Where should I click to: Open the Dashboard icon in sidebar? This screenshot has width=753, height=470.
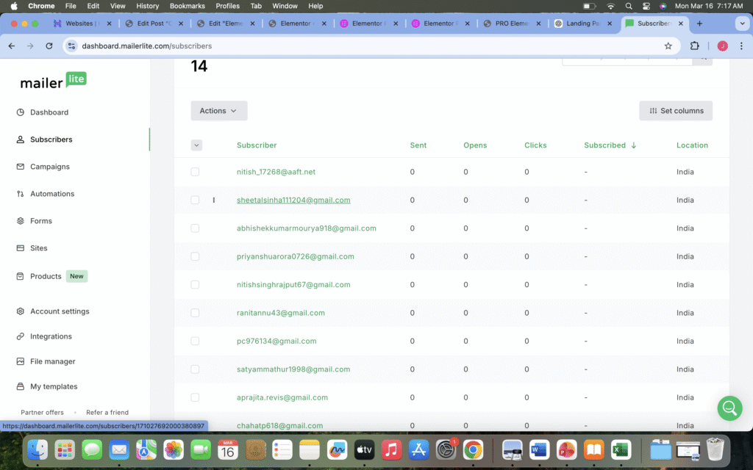[x=21, y=112]
